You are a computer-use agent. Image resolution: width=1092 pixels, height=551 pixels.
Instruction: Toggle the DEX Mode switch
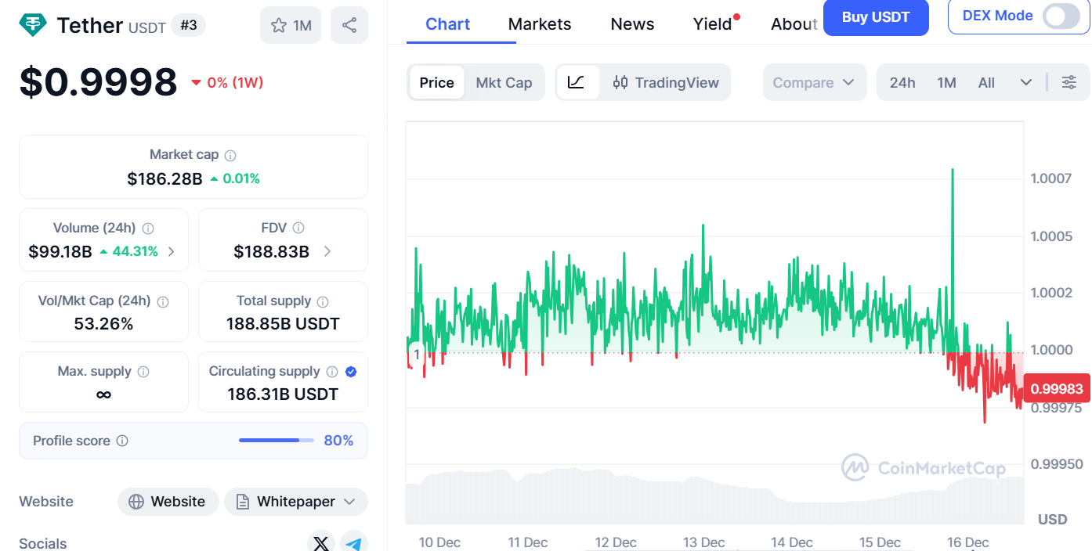1061,16
